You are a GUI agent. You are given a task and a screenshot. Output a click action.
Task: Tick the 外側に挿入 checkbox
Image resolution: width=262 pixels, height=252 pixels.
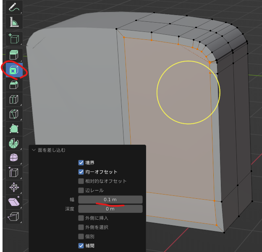[81, 218]
